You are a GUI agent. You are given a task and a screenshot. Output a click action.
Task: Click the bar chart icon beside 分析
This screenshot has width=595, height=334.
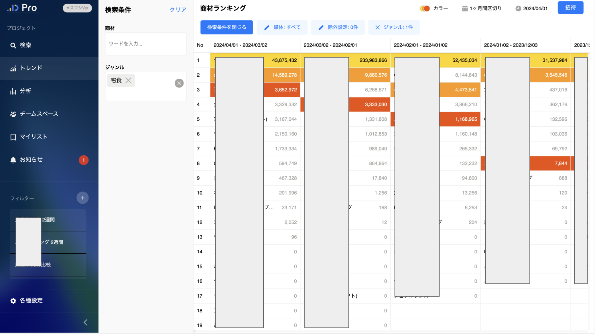[13, 92]
